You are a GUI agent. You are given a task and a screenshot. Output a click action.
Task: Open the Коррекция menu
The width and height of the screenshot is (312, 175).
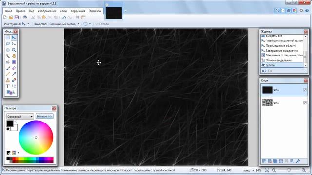tap(78, 11)
